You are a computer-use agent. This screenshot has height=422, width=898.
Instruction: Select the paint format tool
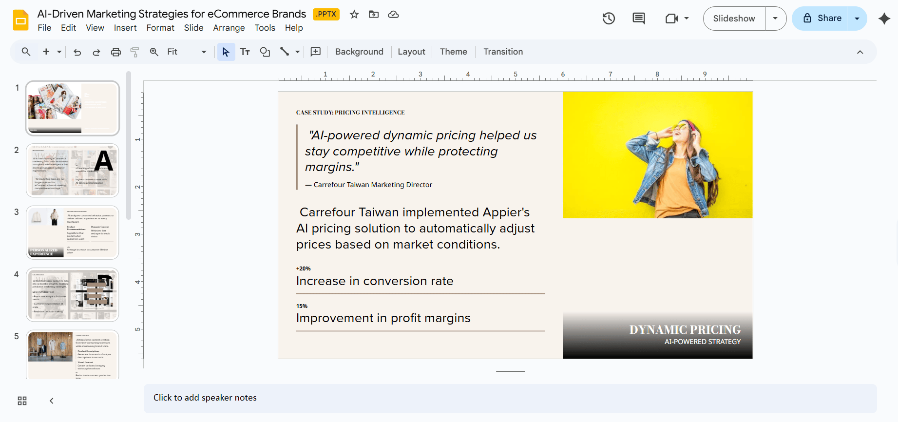click(x=135, y=52)
